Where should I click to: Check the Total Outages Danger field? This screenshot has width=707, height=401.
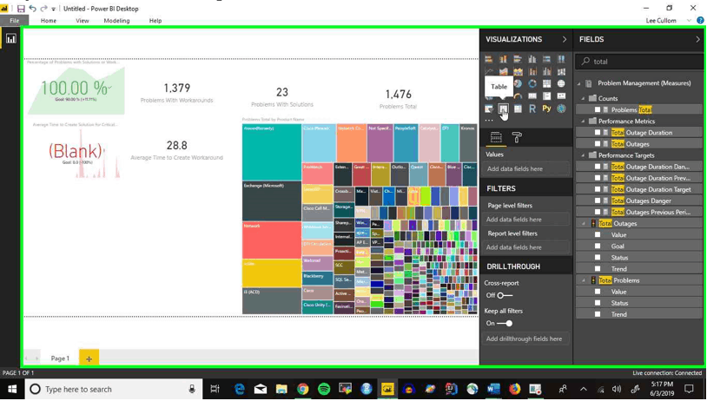coord(598,201)
